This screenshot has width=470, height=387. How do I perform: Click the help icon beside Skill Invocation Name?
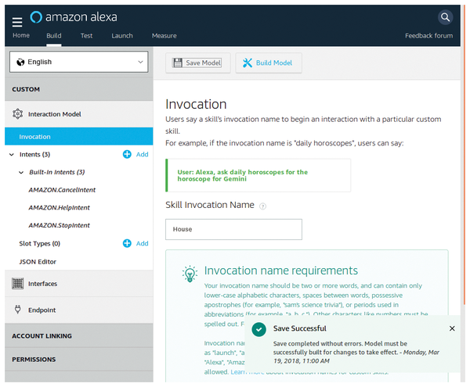[x=262, y=206]
